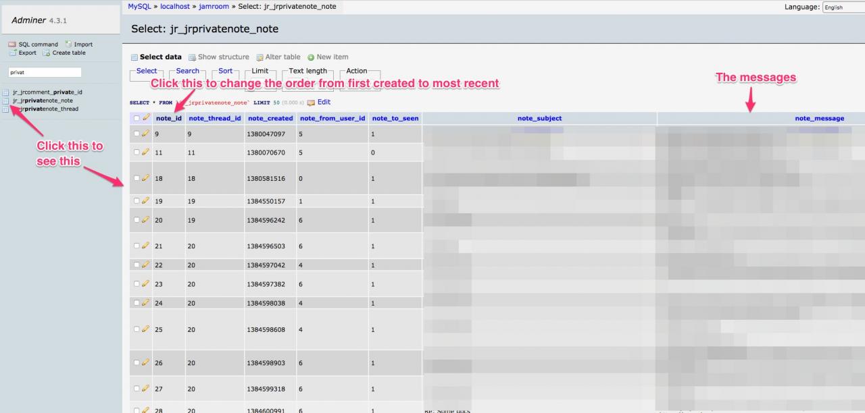Click the pencil edit icon for note 18
The image size is (865, 413).
tap(145, 179)
